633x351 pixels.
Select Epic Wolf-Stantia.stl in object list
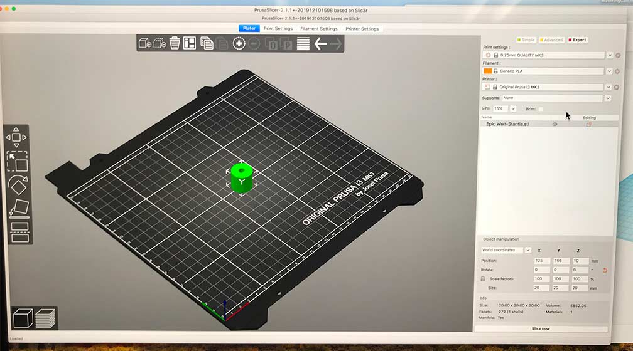(507, 124)
